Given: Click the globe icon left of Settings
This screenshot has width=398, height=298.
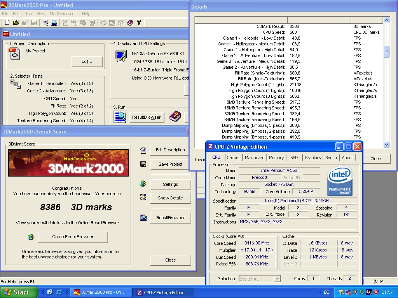Looking at the screenshot, I should [143, 184].
